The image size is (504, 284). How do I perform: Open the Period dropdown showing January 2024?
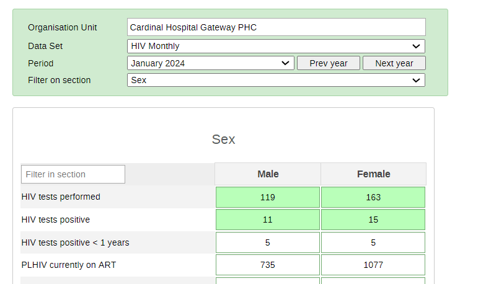pos(211,63)
